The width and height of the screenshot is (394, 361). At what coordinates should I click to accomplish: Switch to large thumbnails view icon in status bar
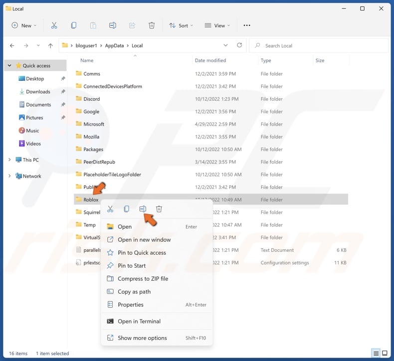[x=385, y=353]
